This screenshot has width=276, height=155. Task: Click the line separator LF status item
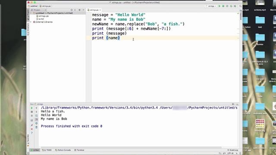point(224,153)
